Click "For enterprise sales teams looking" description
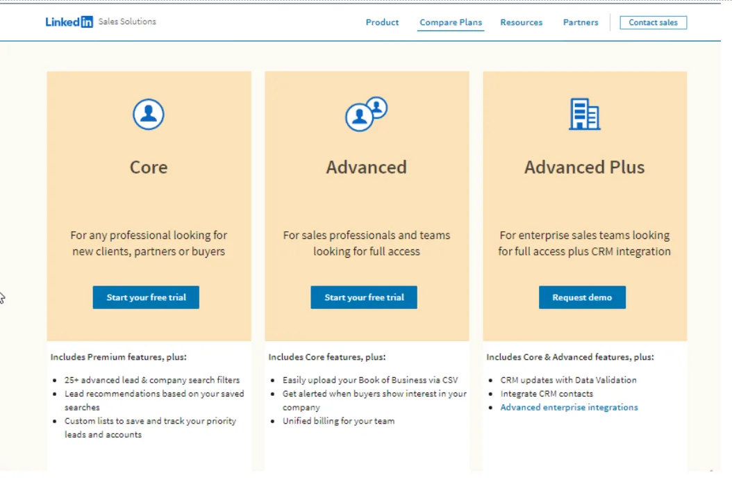 tap(585, 243)
